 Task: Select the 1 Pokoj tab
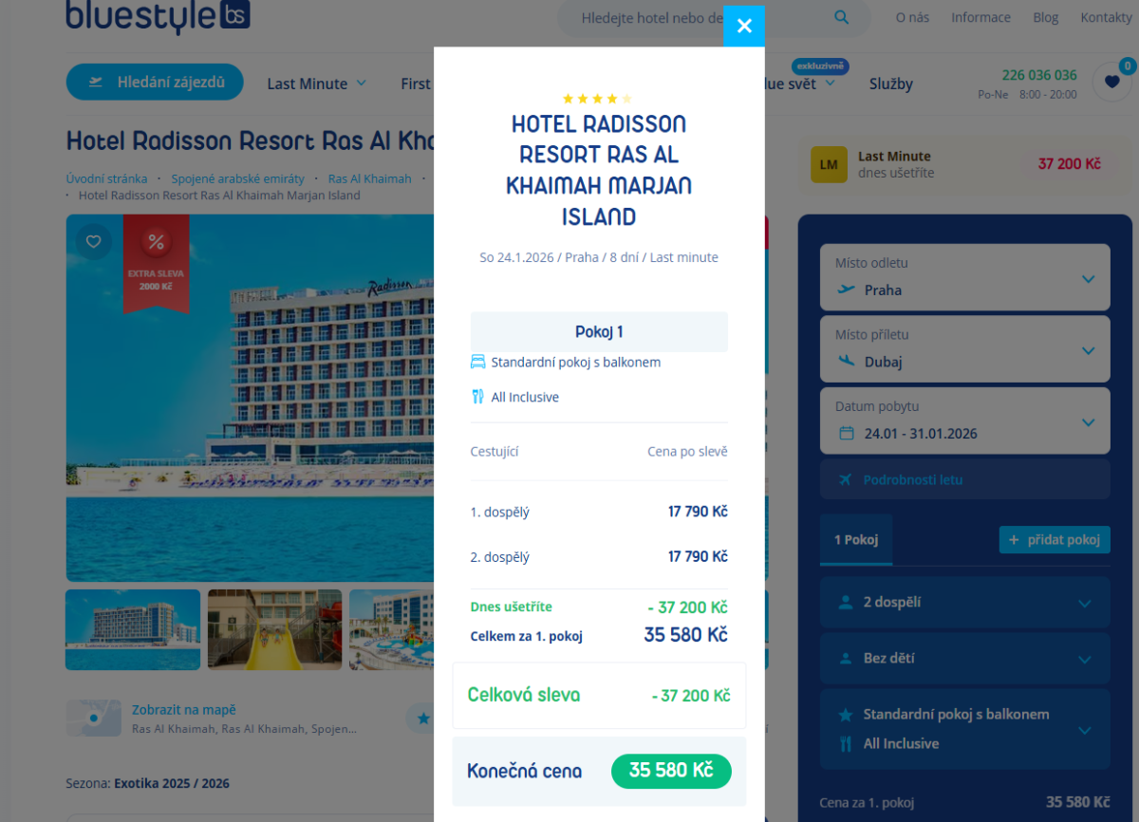[x=856, y=540]
